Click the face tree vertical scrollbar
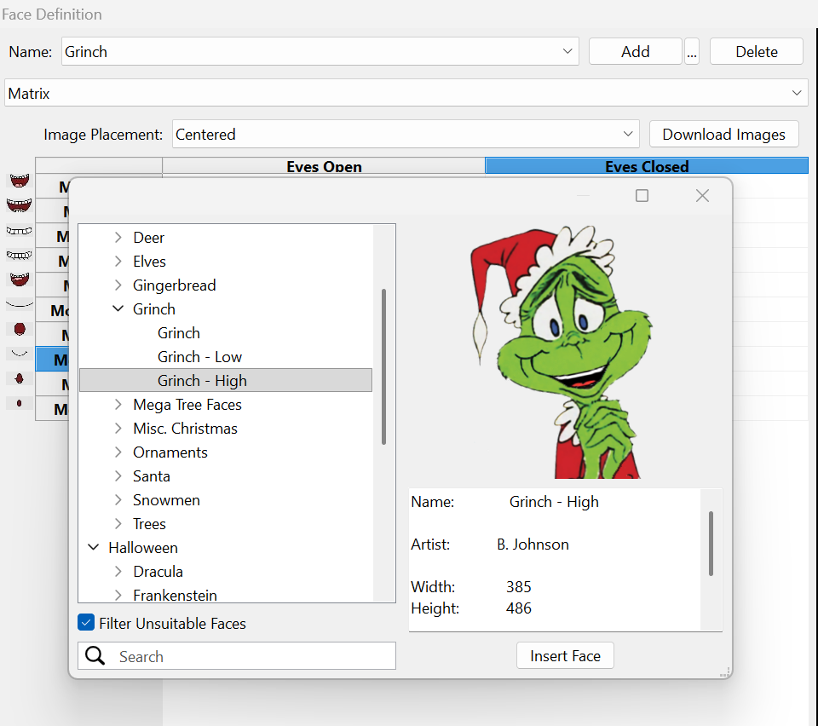This screenshot has width=818, height=726. [383, 366]
